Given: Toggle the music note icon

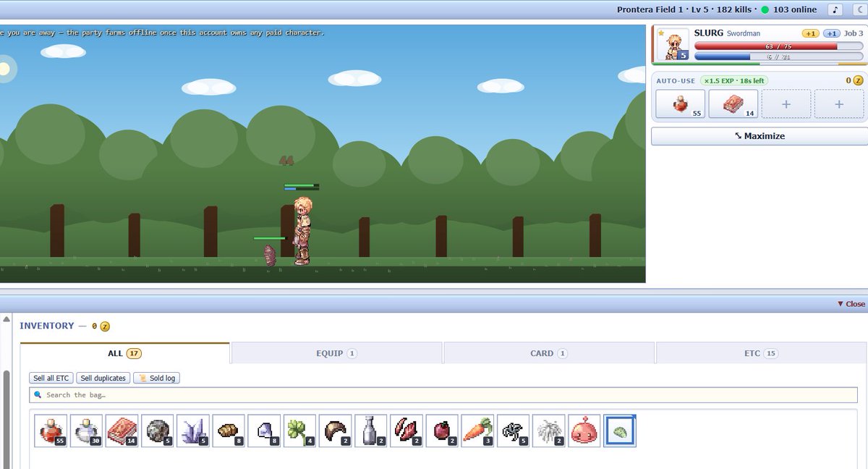Looking at the screenshot, I should (x=835, y=9).
